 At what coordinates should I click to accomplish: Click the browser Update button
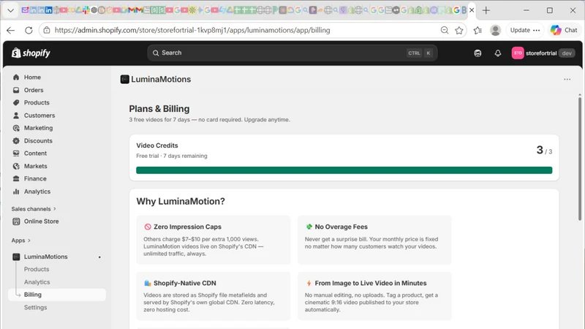click(x=525, y=30)
